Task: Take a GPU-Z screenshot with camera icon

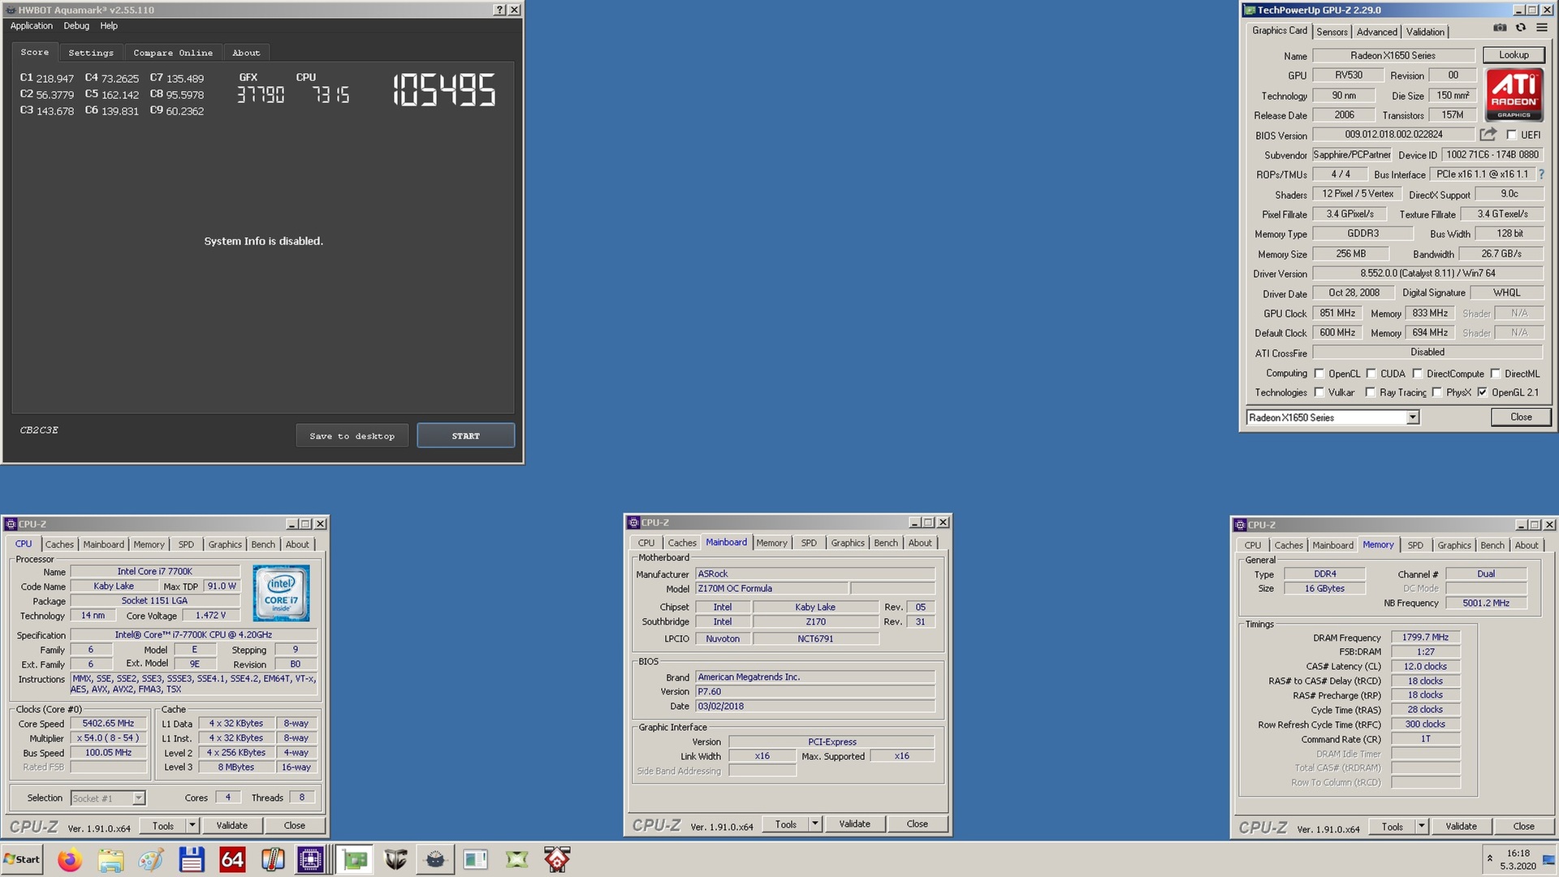Action: tap(1500, 28)
